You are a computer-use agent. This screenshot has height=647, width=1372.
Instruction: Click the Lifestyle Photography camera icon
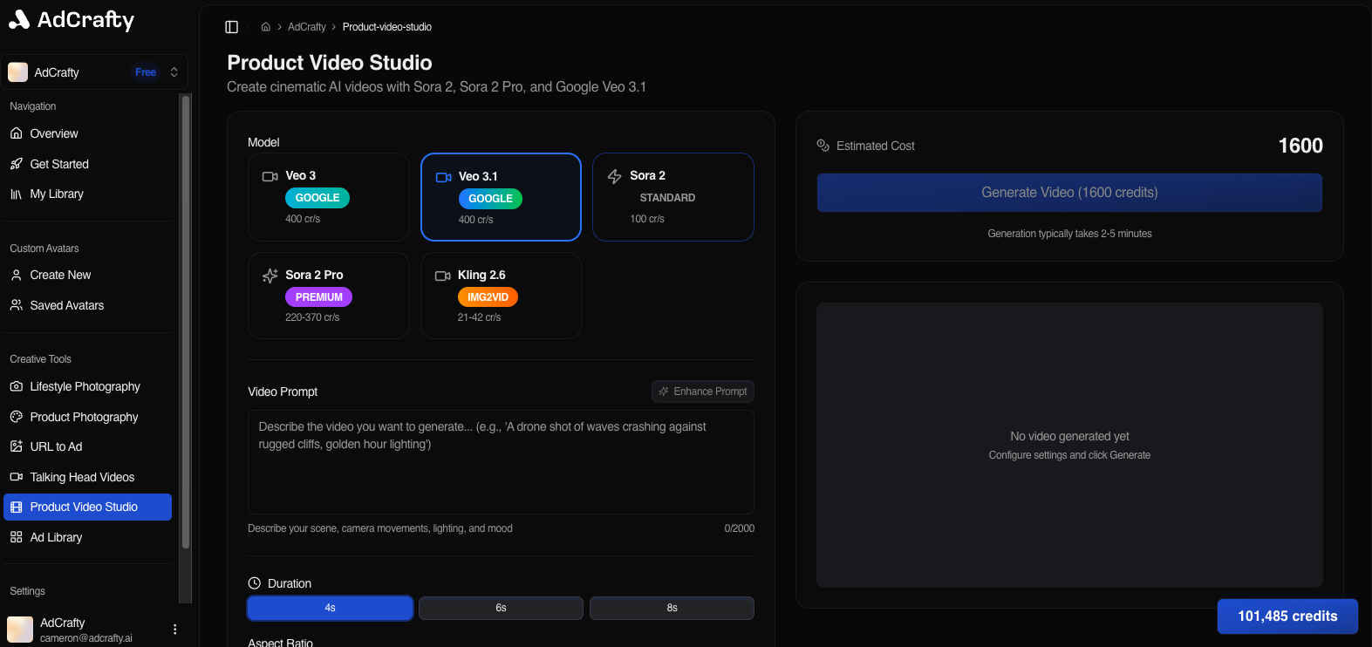coord(16,386)
